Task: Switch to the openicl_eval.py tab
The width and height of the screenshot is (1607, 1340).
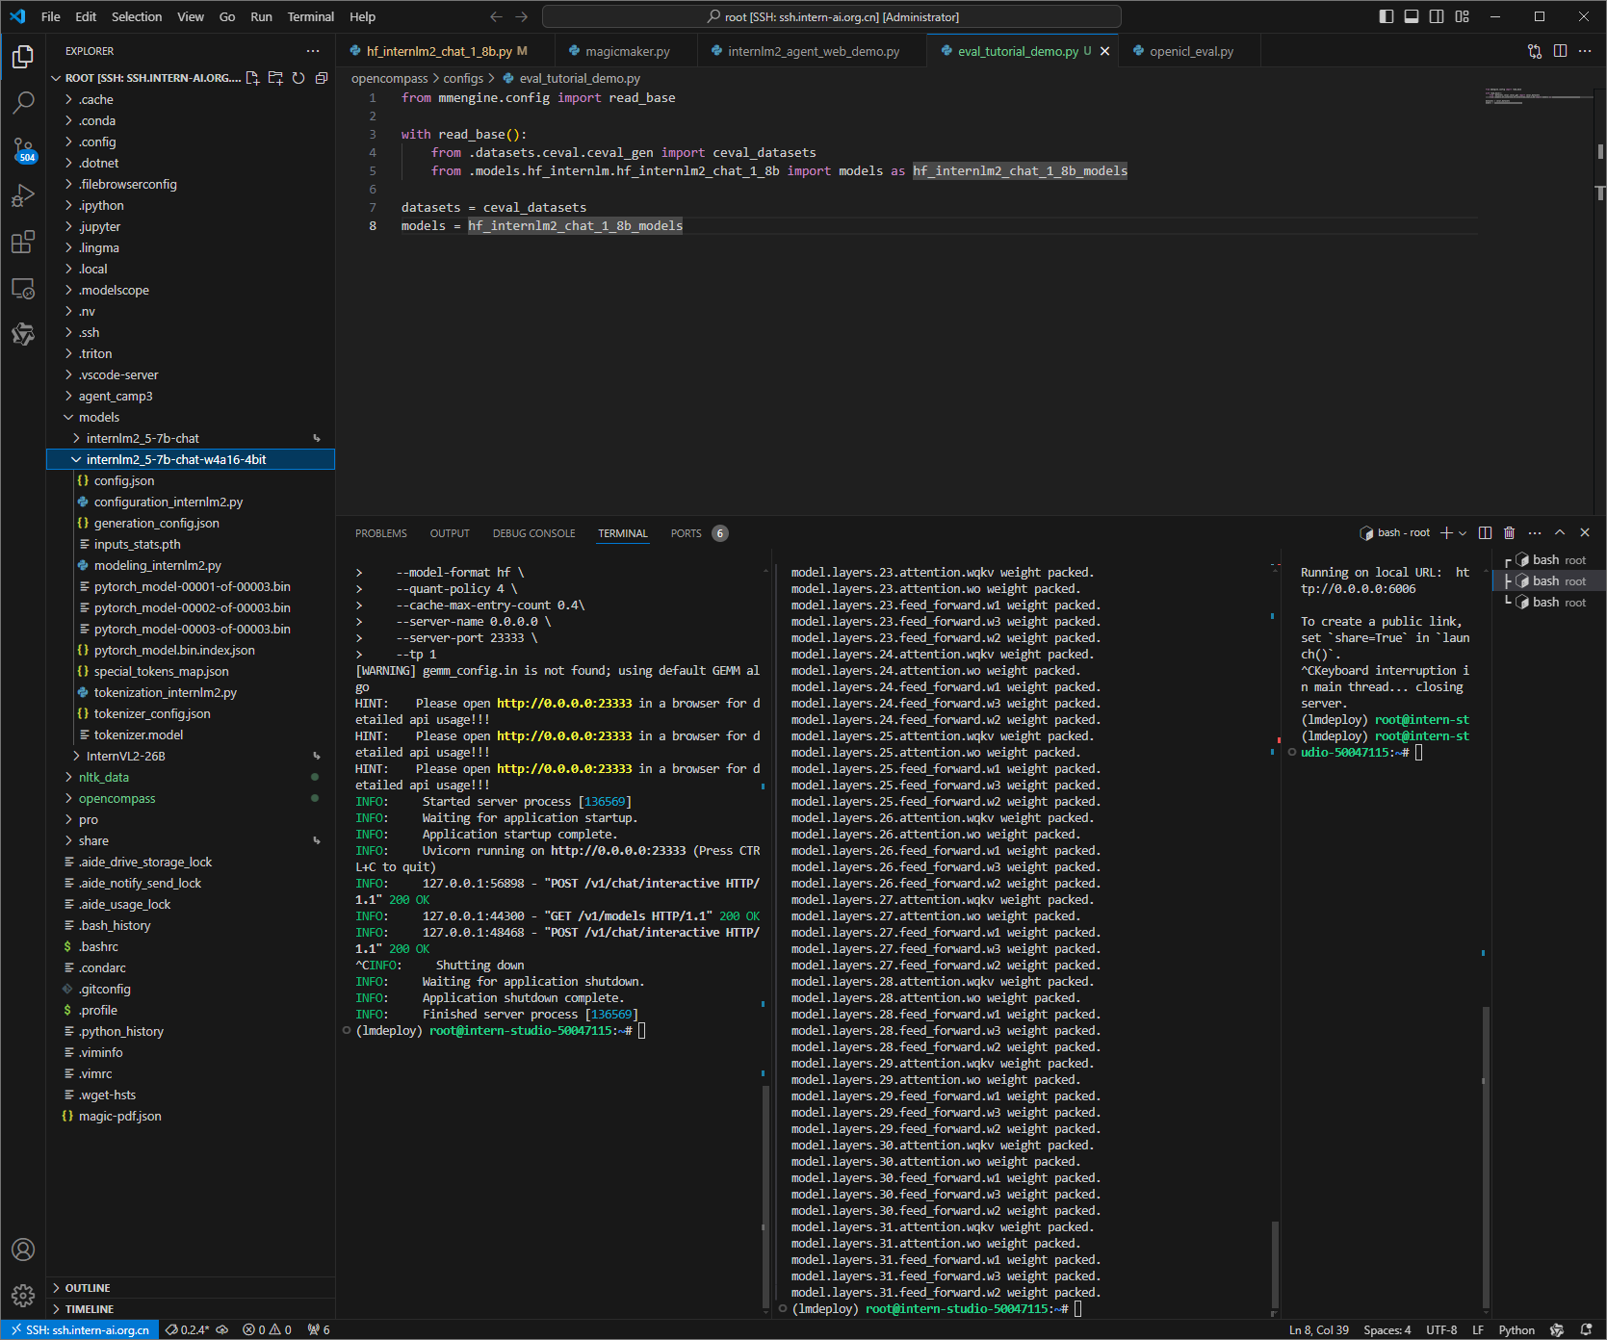Action: coord(1191,51)
